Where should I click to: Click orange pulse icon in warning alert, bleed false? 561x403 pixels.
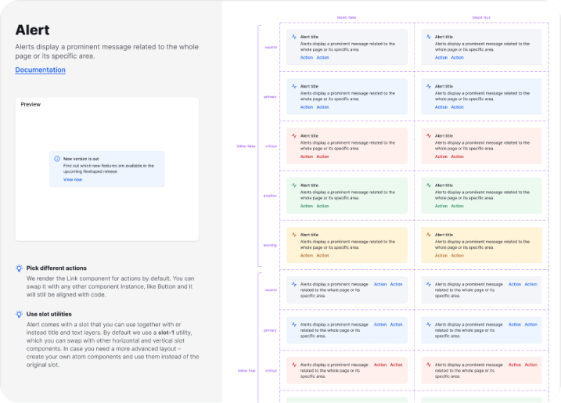pos(294,235)
